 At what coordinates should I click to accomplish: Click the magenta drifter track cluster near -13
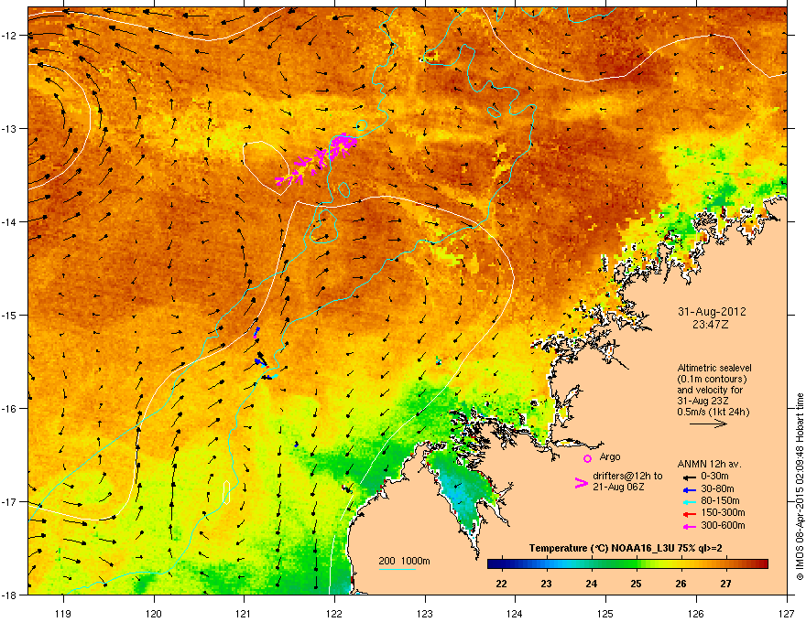(x=319, y=158)
